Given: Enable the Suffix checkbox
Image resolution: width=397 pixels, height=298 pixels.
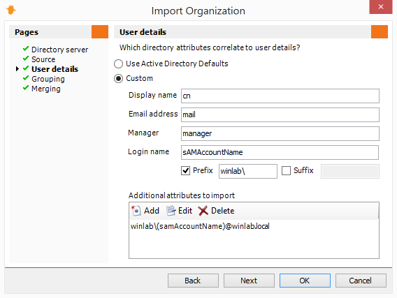Looking at the screenshot, I should (286, 171).
